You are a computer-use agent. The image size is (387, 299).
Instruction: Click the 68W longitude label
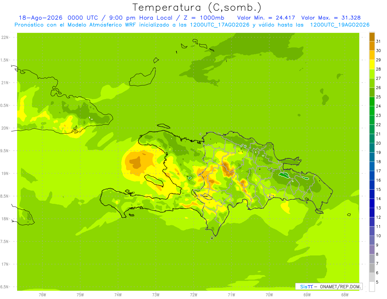tap(344, 295)
